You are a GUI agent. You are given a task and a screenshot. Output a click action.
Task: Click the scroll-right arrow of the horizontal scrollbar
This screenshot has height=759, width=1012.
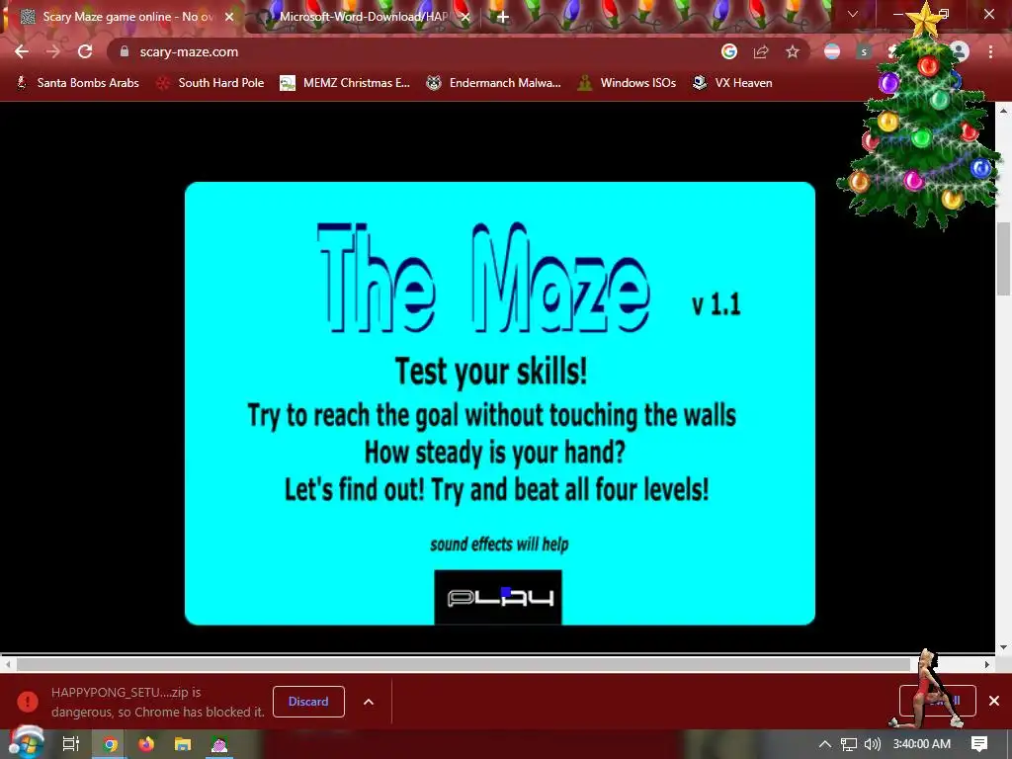click(x=987, y=664)
